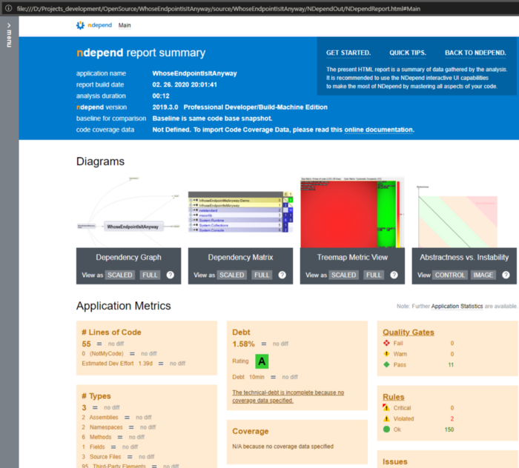Screen dimensions: 519x468
Task: Click the Treemap Metric View help icon
Action: [394, 275]
